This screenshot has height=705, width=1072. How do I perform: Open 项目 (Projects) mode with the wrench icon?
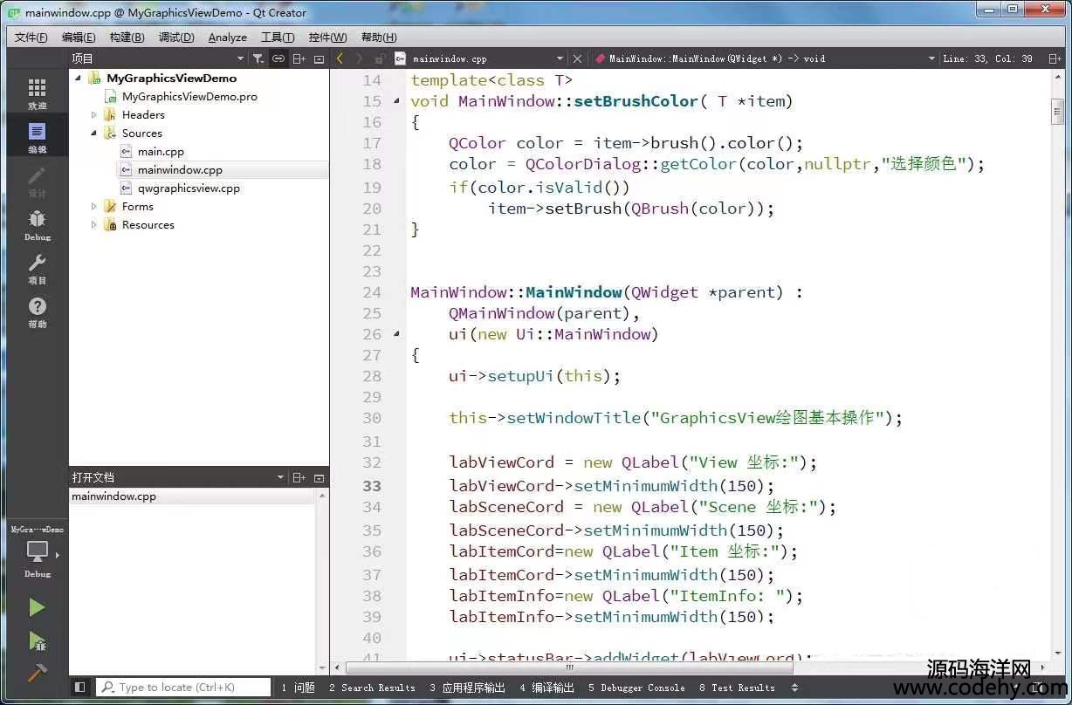coord(37,268)
